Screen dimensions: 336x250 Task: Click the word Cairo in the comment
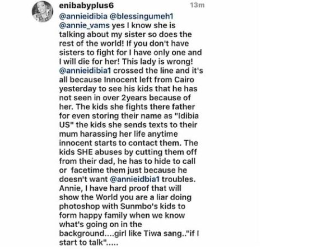point(184,80)
